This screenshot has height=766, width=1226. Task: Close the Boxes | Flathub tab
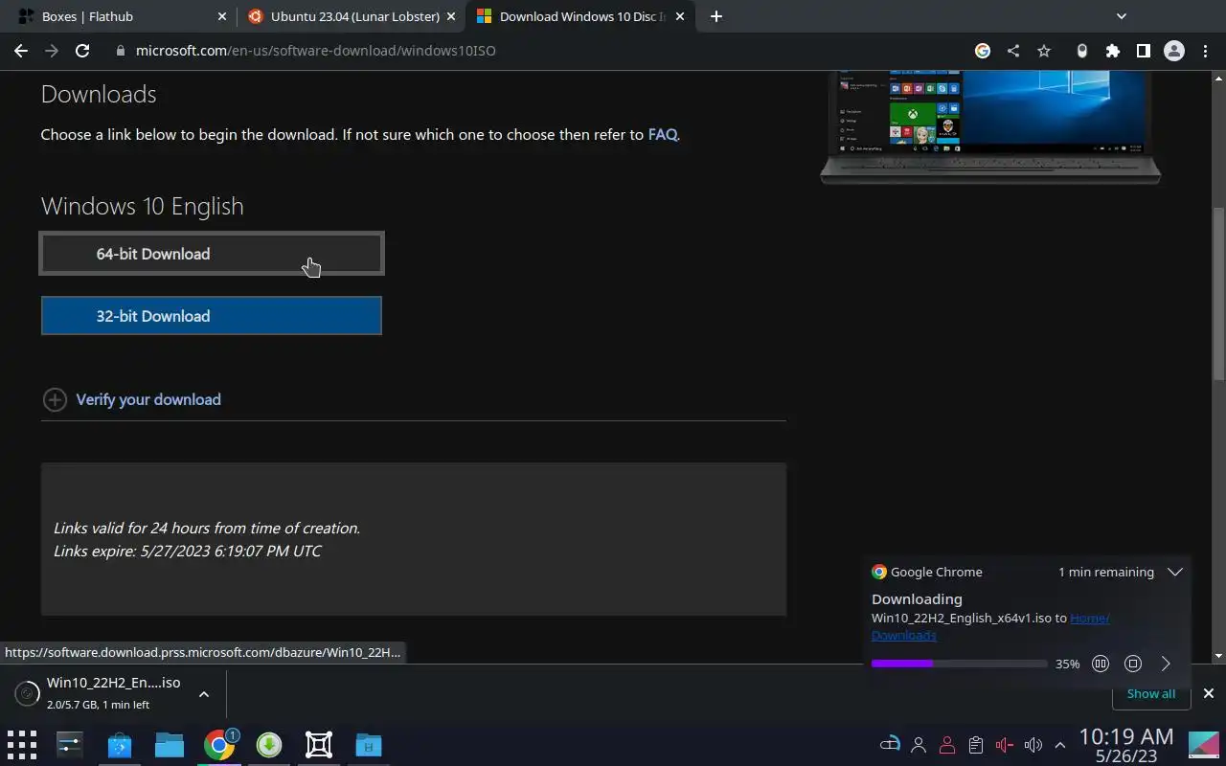tap(222, 16)
